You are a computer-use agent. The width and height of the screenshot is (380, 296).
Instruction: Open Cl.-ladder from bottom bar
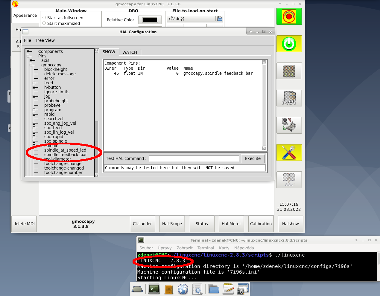point(142,224)
